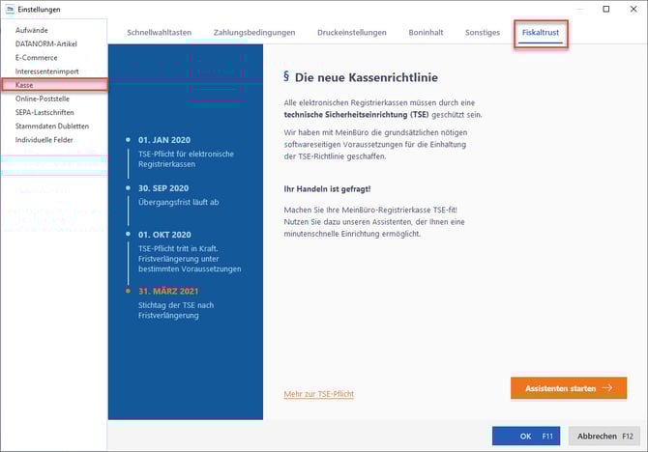Go to the Sonstiges tab
The image size is (648, 452).
tap(482, 33)
